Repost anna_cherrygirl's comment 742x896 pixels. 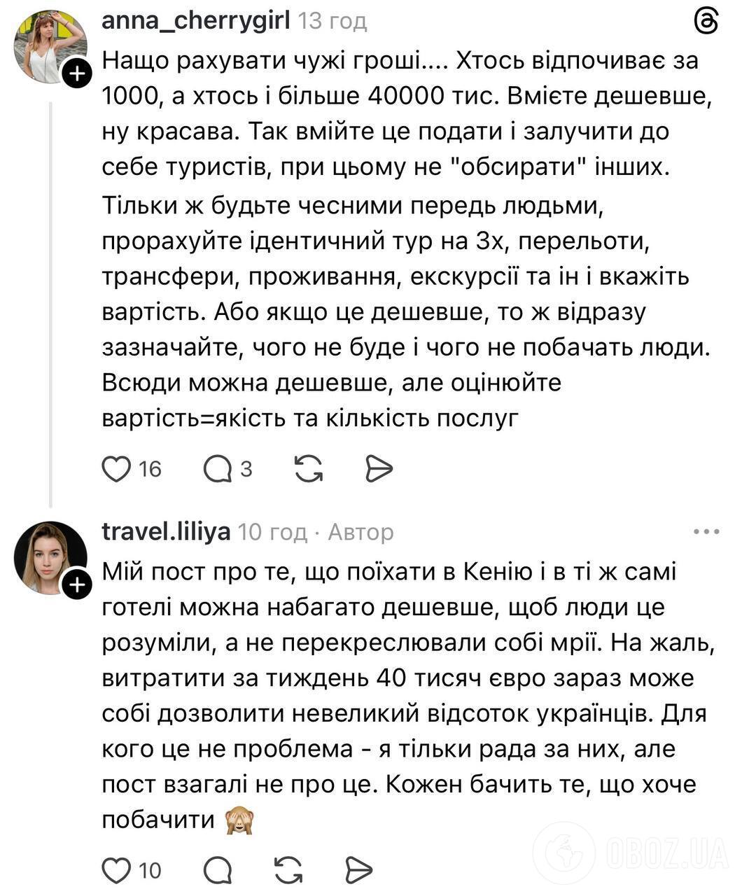pos(309,469)
